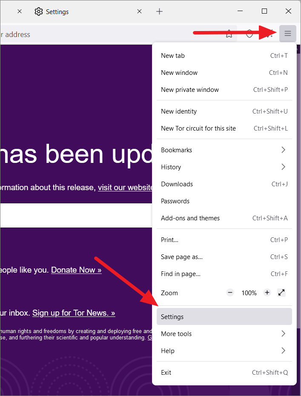The height and width of the screenshot is (396, 301).
Task: Choose New private window
Action: (224, 90)
